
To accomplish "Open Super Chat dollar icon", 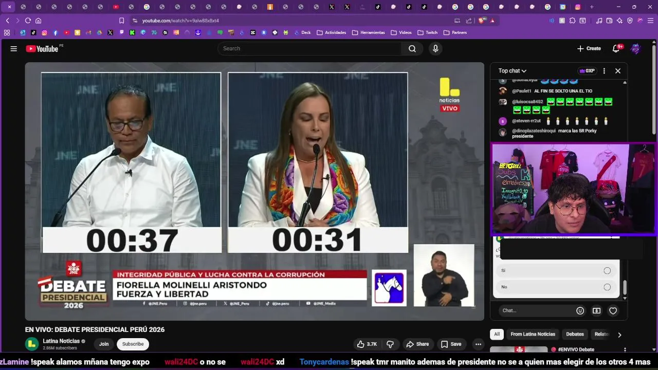I will (596, 310).
